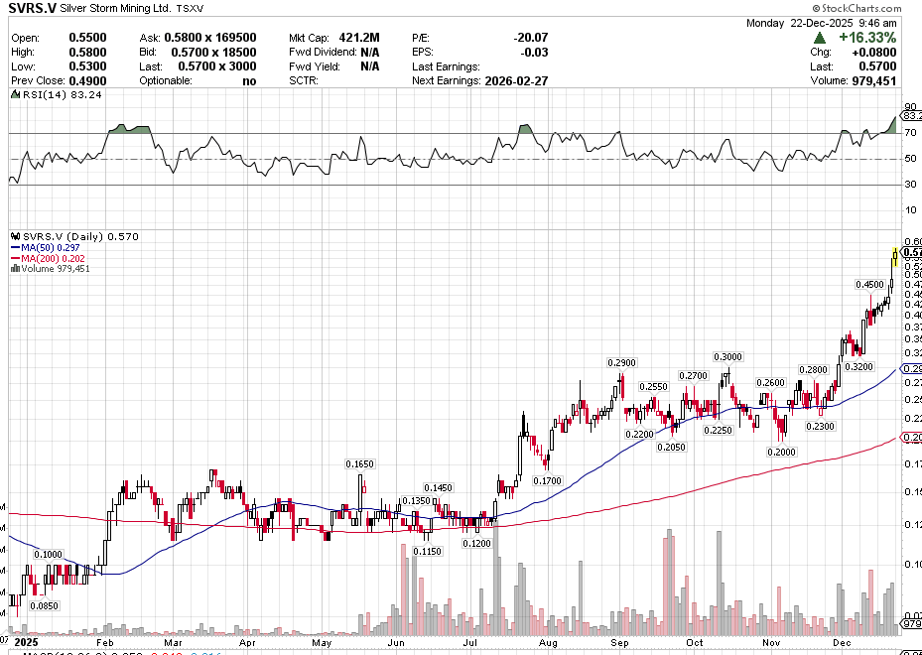The width and height of the screenshot is (922, 655).
Task: Click the 0.3000 October high label
Action: tap(727, 356)
